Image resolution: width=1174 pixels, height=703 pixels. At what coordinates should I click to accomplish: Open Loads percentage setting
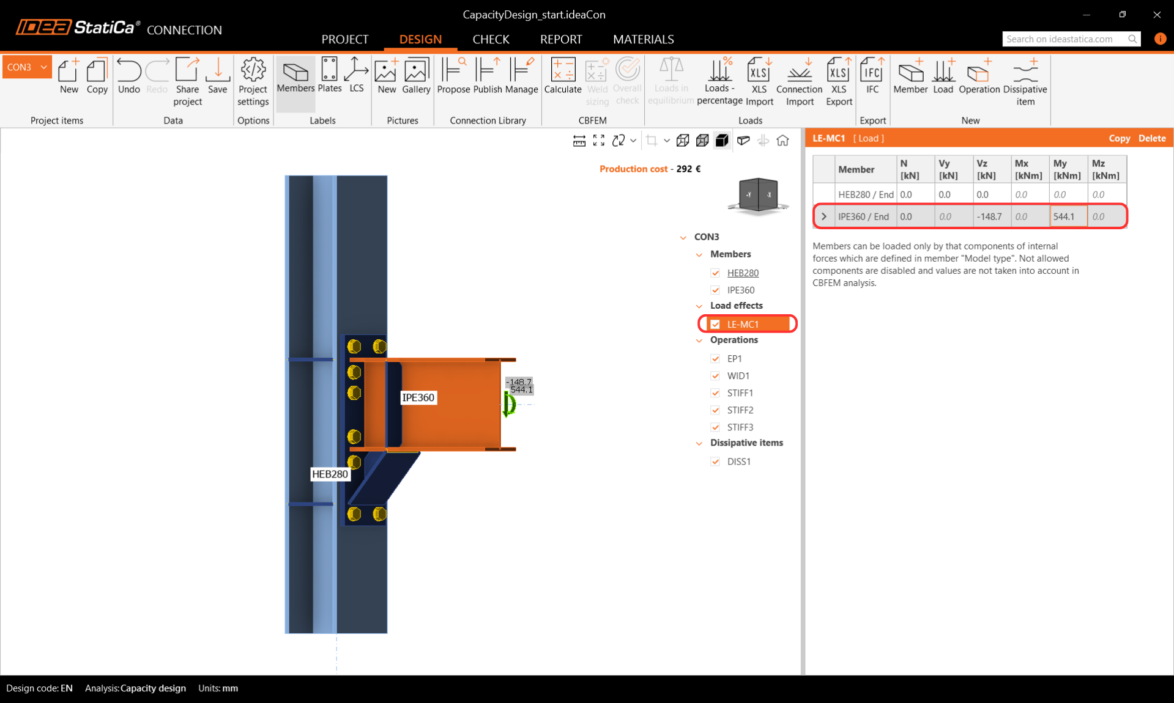(719, 83)
